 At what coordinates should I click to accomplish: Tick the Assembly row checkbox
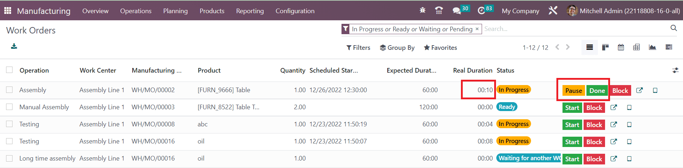9,90
